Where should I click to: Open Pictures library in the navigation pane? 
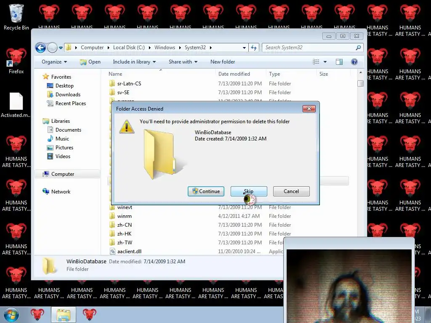click(60, 148)
